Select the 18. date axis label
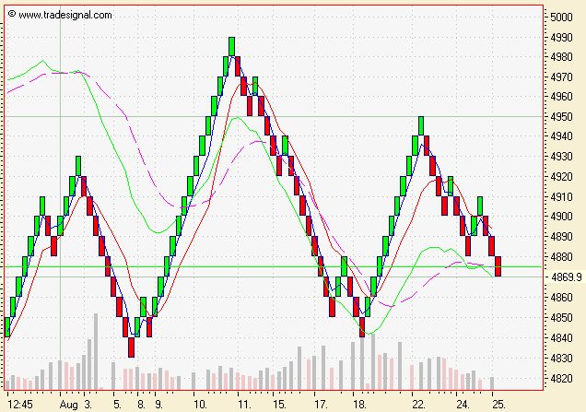Screen dimensions: 586x412 [x=359, y=405]
